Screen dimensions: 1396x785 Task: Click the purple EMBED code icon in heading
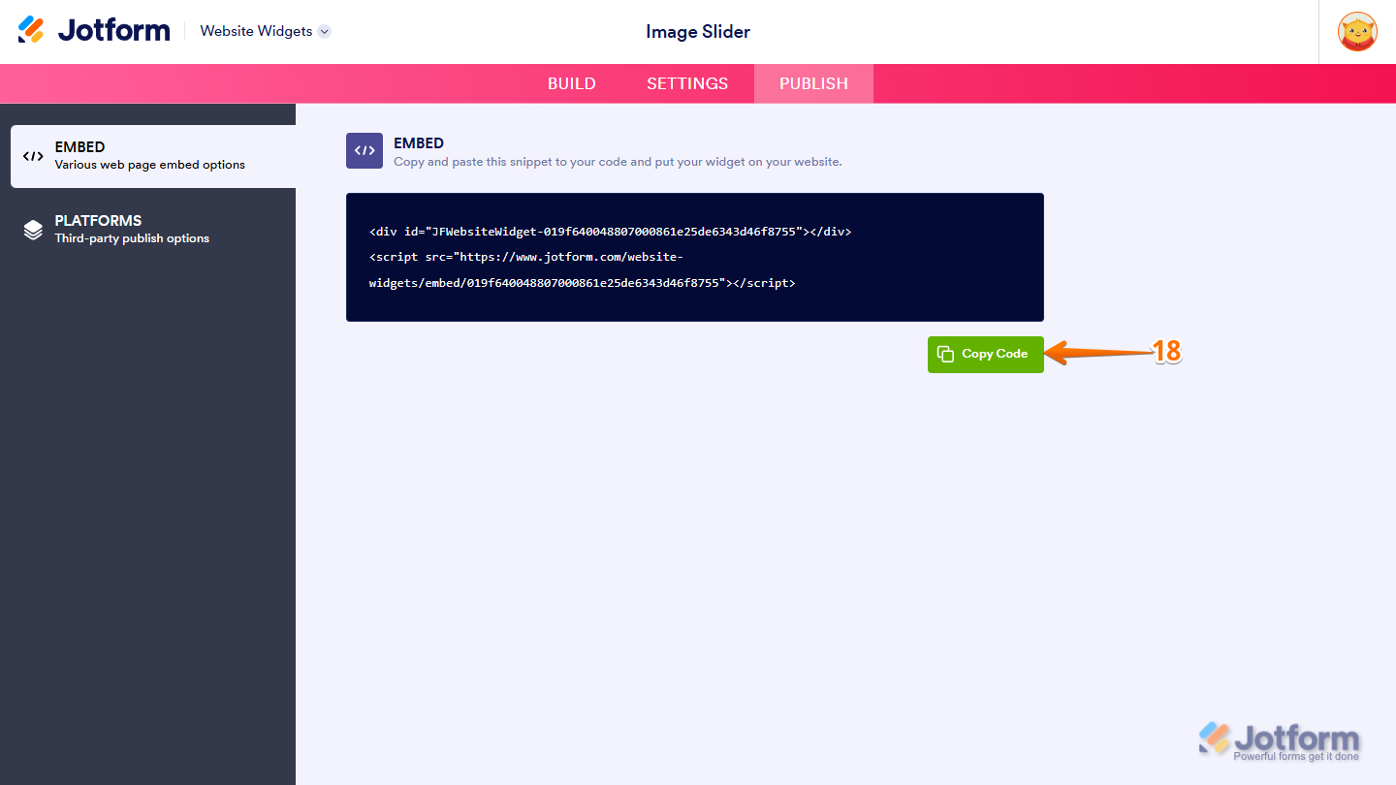coord(365,151)
